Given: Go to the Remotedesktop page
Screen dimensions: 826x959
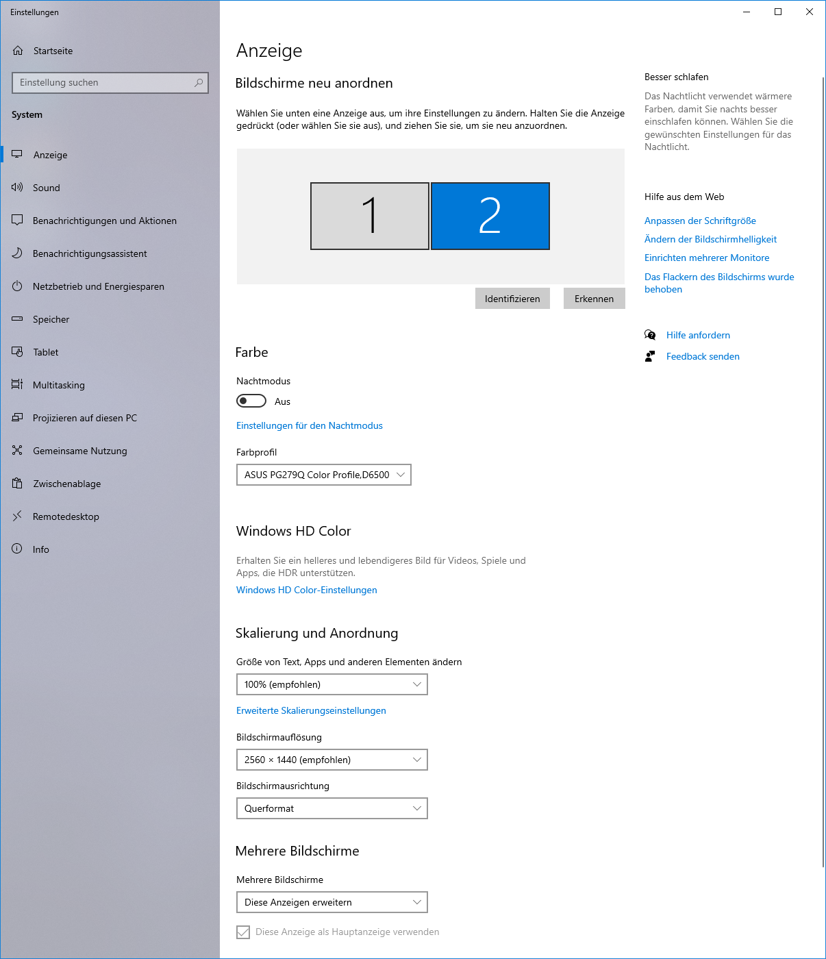Looking at the screenshot, I should (x=110, y=516).
